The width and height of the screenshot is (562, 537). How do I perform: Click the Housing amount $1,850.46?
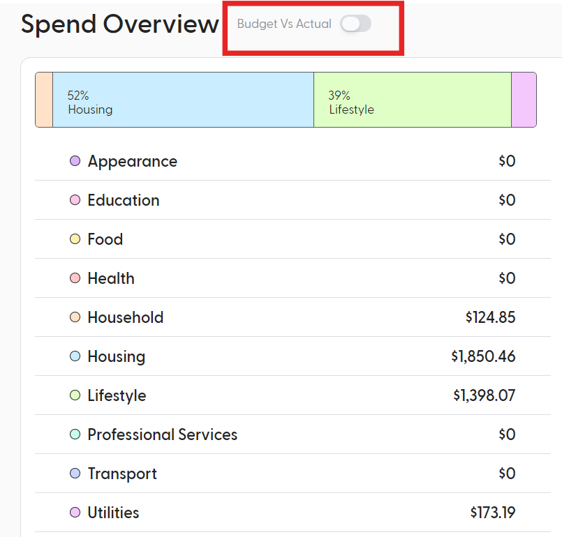(x=483, y=356)
